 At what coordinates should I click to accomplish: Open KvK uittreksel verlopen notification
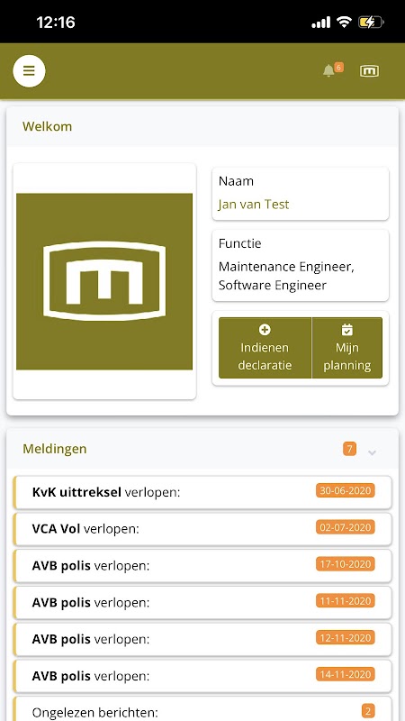click(202, 492)
